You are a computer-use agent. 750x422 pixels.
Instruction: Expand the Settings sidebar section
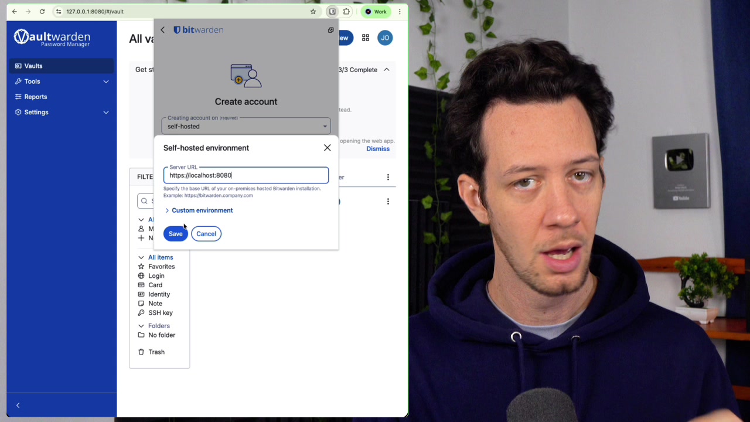[x=62, y=112]
